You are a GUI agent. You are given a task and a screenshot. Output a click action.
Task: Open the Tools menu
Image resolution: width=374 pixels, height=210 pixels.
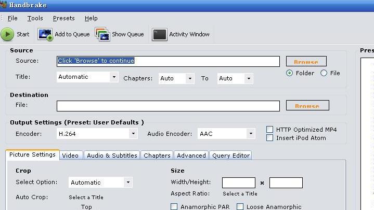tap(35, 18)
